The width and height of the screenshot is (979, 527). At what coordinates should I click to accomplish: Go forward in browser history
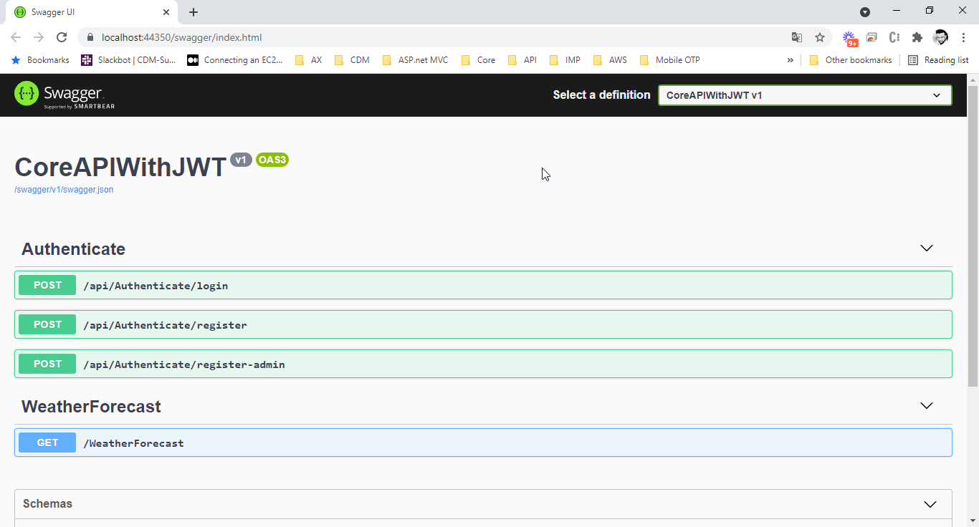click(39, 37)
